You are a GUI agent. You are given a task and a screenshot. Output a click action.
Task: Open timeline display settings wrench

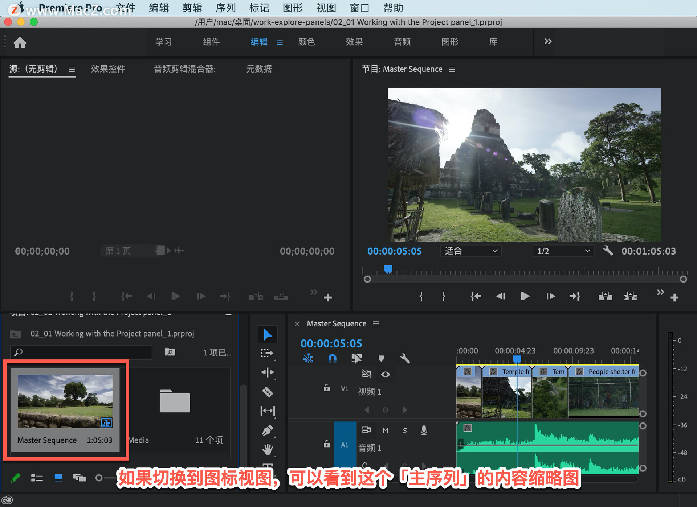pyautogui.click(x=405, y=359)
